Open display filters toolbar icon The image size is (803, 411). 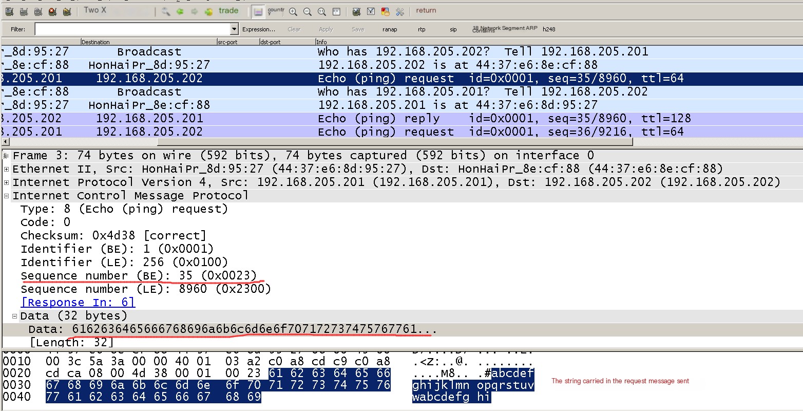coord(371,11)
